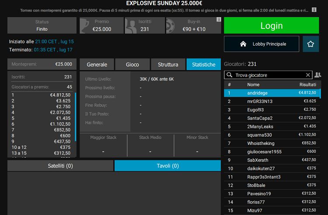
Task: Click the friends filter icon beside search
Action: 318,75
